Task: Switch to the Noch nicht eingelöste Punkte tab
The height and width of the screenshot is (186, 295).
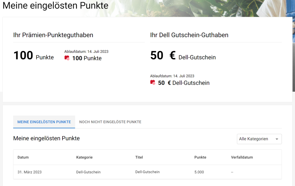Action: [x=110, y=122]
